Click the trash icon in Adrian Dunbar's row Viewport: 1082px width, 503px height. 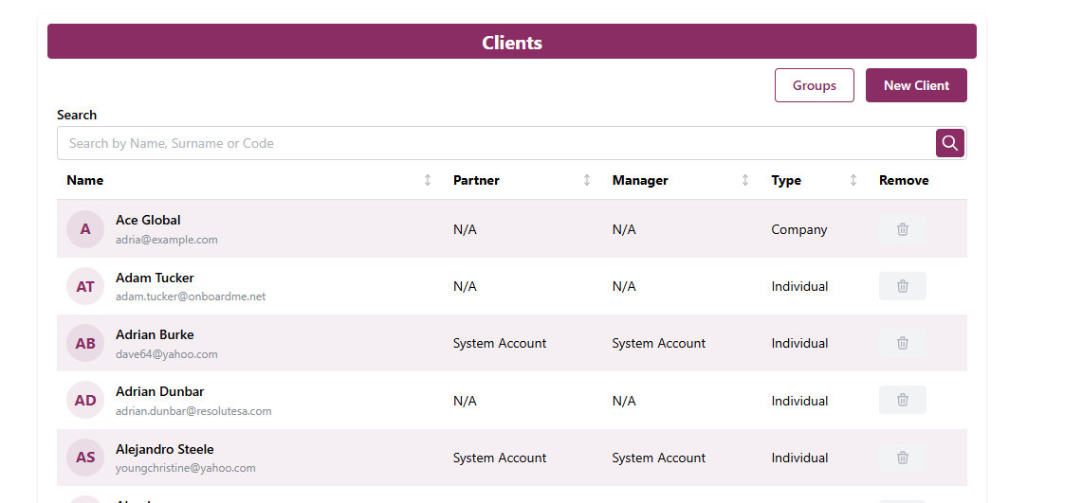coord(902,400)
